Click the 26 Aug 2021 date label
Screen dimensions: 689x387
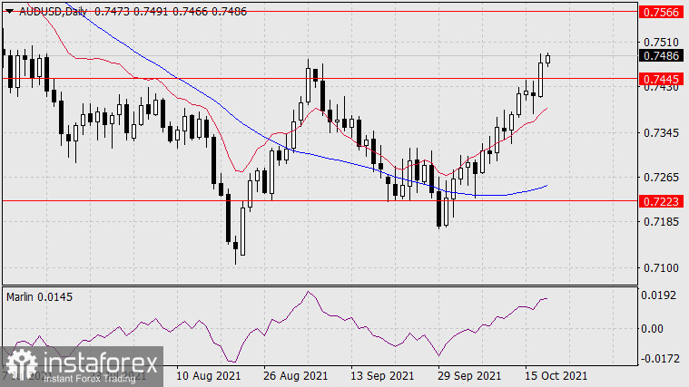[297, 374]
